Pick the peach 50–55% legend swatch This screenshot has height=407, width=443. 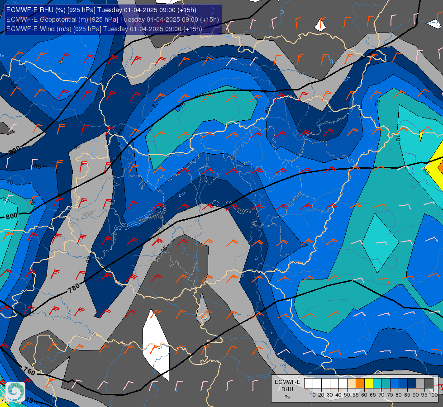click(x=352, y=383)
